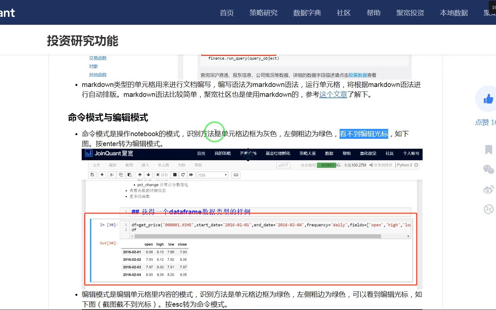This screenshot has width=496, height=310.
Task: Click the stop kernel square icon
Action: pos(175,175)
